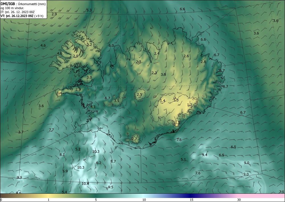Click the 2.5 value on the central glacier
The height and width of the screenshot is (202, 285).
point(139,95)
